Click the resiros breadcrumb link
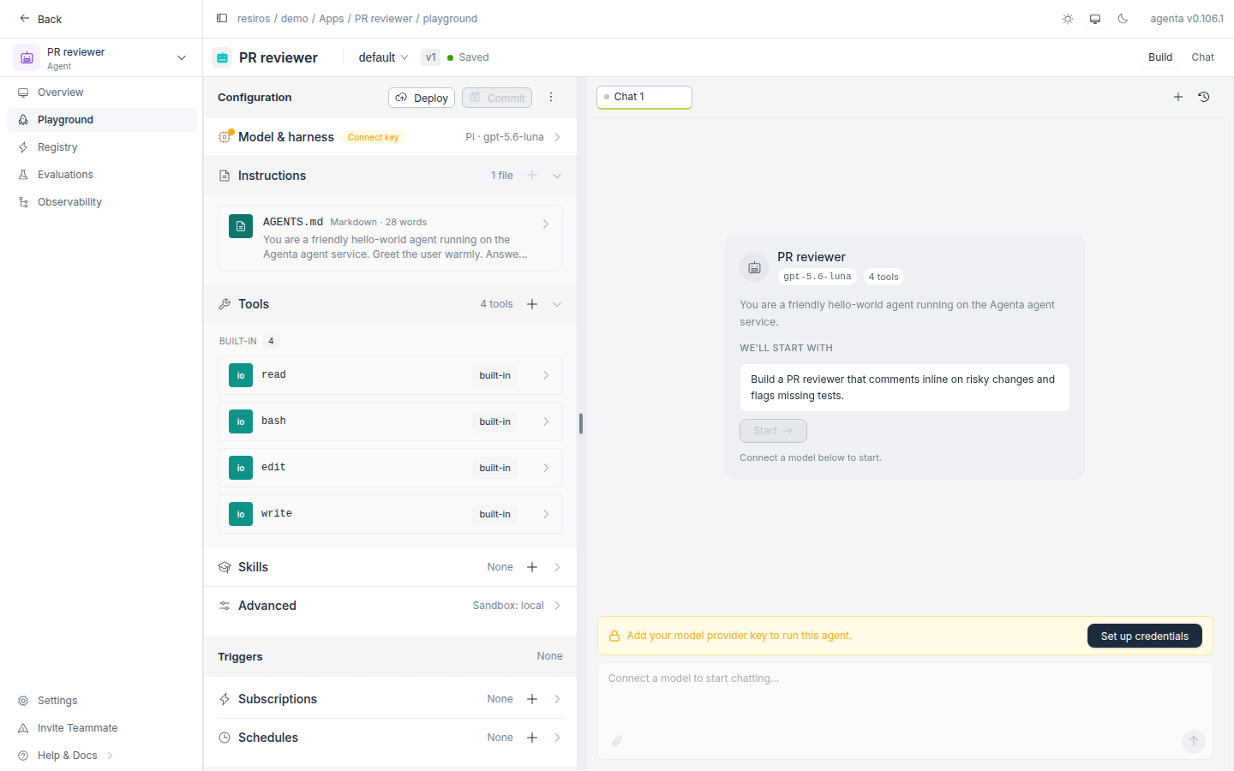The height and width of the screenshot is (771, 1234). pos(254,19)
